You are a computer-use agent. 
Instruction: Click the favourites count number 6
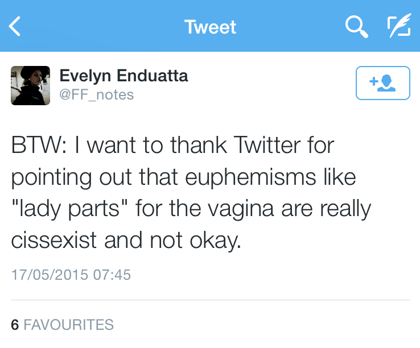(15, 325)
